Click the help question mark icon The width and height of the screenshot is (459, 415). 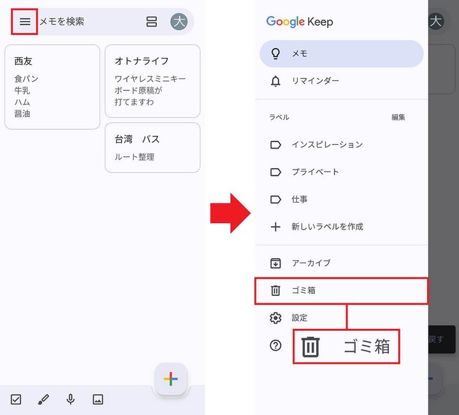pos(275,346)
